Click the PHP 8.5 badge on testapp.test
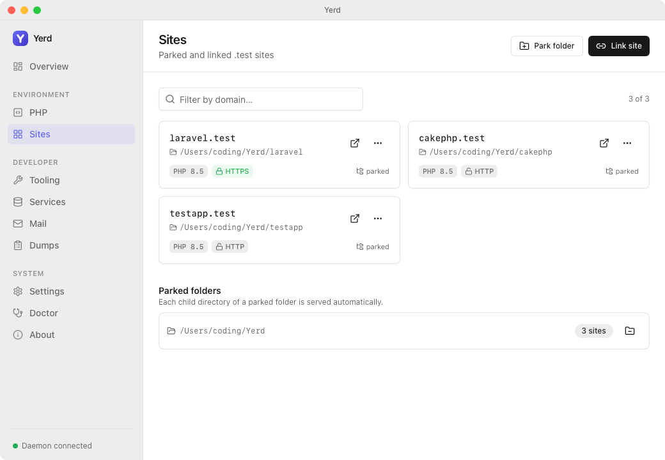 [188, 247]
